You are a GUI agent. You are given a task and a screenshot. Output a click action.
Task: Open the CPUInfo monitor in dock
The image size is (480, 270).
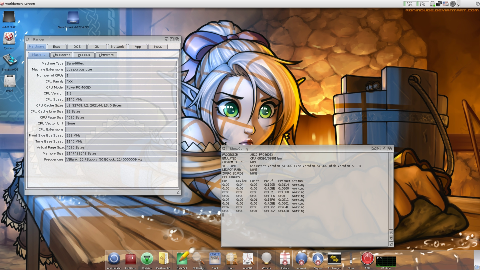pos(386,261)
